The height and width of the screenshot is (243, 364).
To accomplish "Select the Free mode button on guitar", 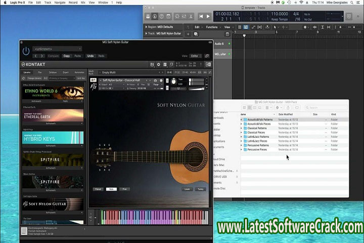I will 123,189.
